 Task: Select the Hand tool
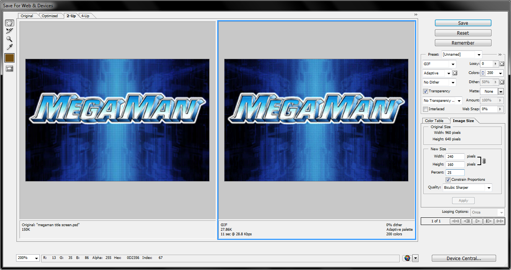pos(9,23)
